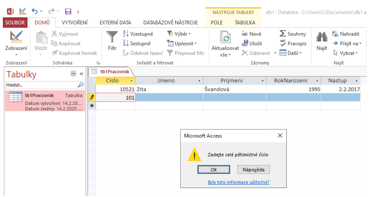Click Kopírovat copy icon
Viewport: 377px width, 197px height.
click(54, 43)
